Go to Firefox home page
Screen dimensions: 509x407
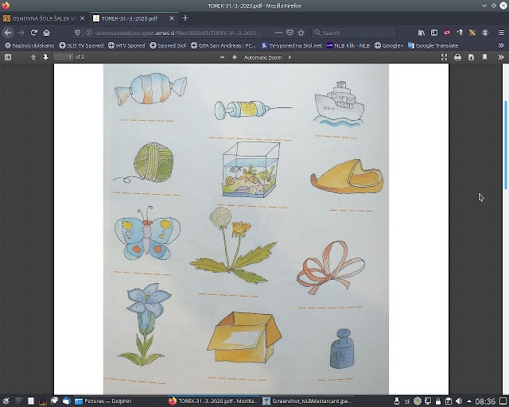[47, 33]
